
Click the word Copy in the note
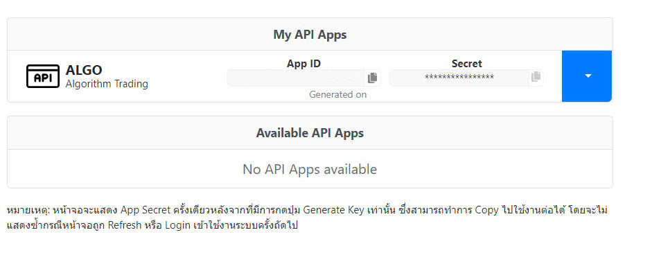pos(487,210)
